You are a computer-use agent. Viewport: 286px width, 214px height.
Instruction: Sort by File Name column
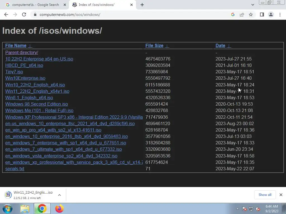pyautogui.click(x=16, y=45)
